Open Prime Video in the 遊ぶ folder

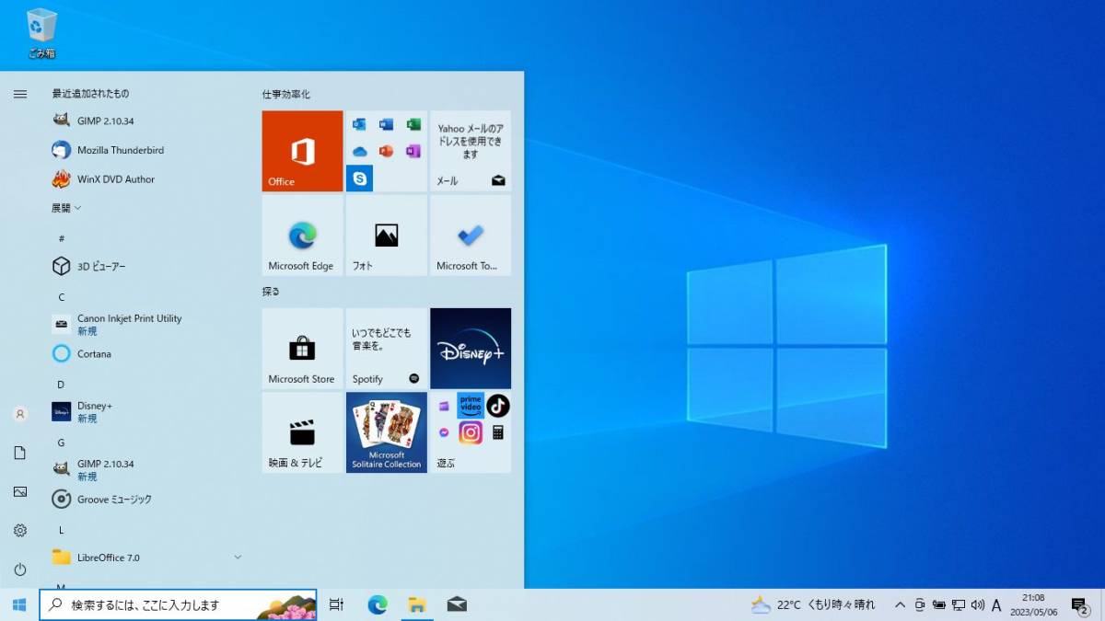pyautogui.click(x=471, y=405)
